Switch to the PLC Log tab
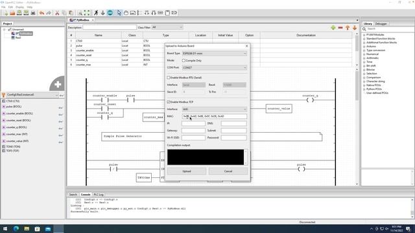The width and height of the screenshot is (415, 233). tap(99, 194)
